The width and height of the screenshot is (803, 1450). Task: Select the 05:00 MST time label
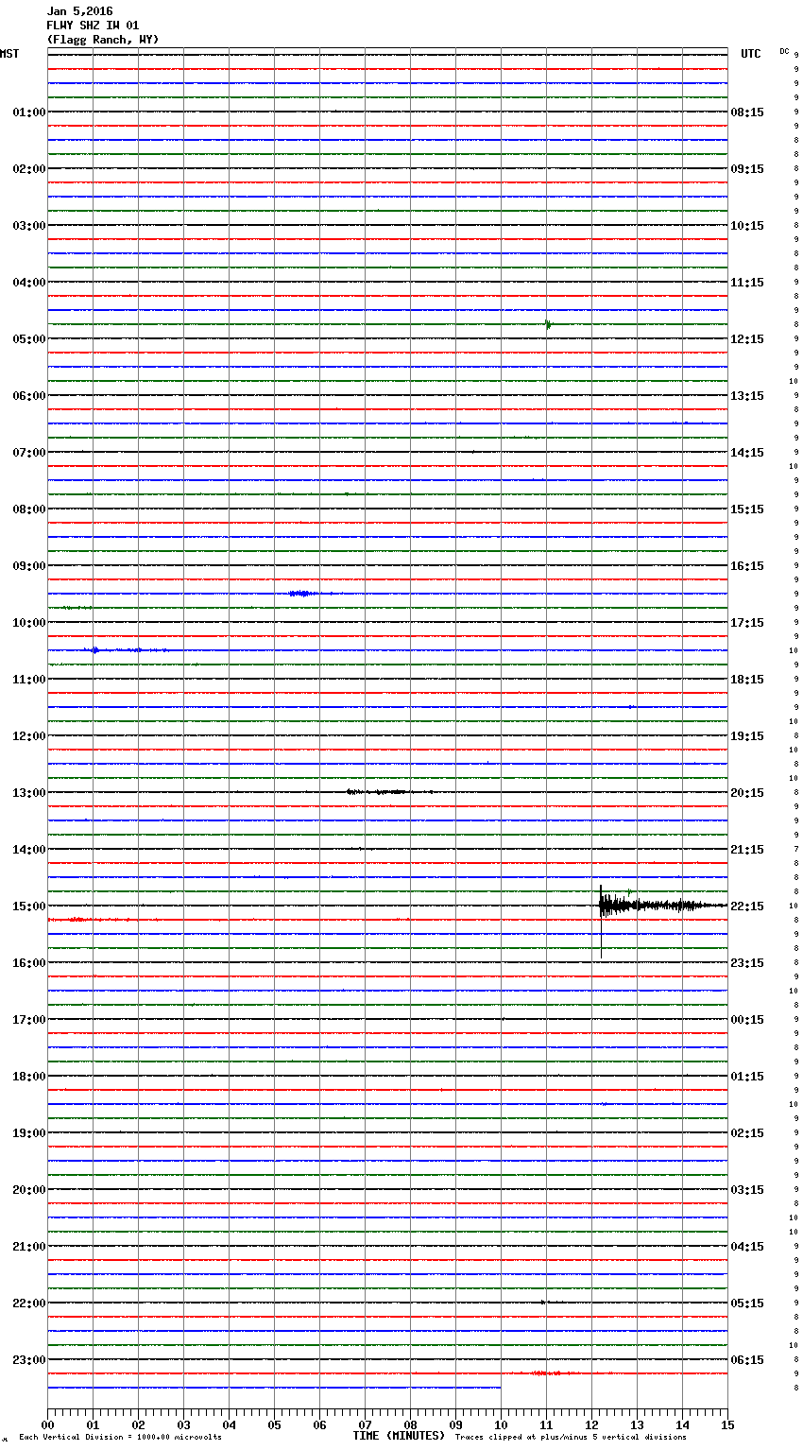[29, 339]
